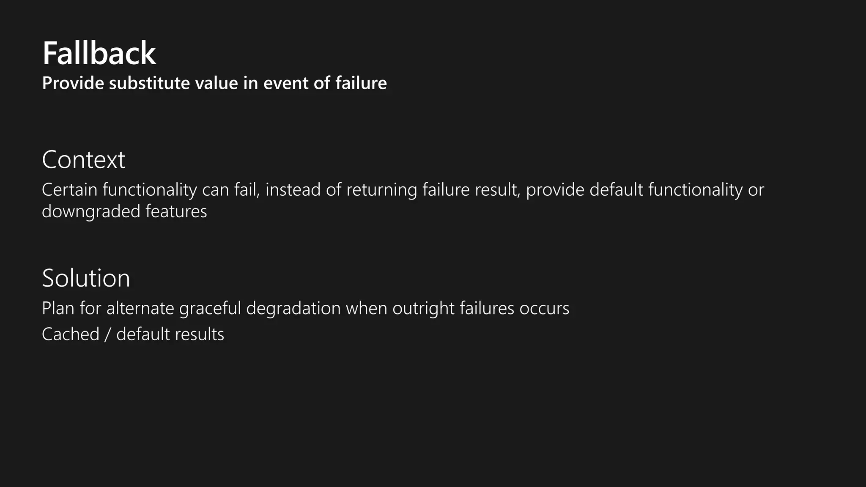The image size is (866, 487).
Task: Select the subtitle "Provide substitute value in event of failure"
Action: 214,83
